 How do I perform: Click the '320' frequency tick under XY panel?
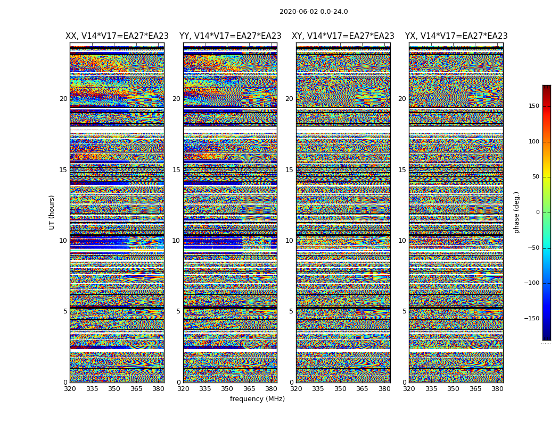(297, 389)
